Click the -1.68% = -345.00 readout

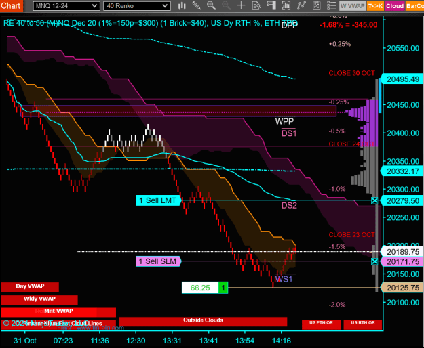[x=348, y=25]
